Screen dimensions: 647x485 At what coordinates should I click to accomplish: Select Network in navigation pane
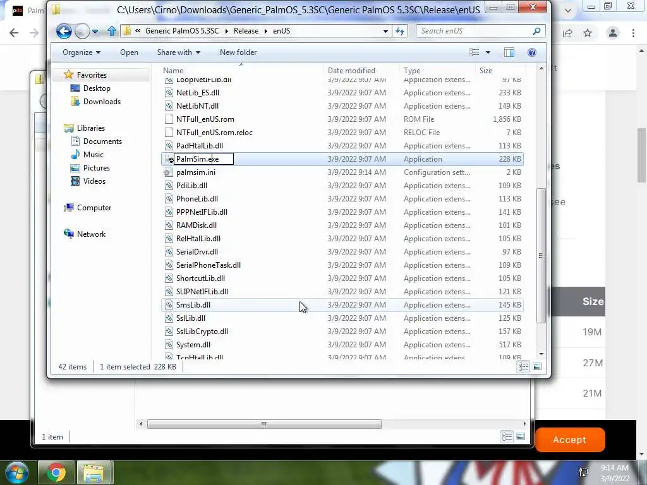point(91,234)
